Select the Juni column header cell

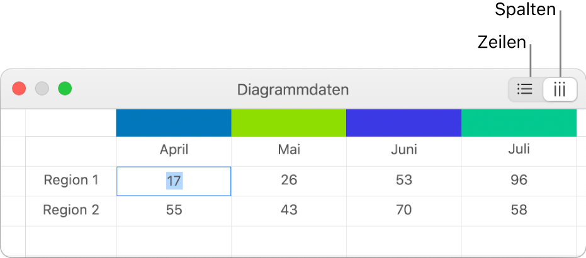[403, 150]
